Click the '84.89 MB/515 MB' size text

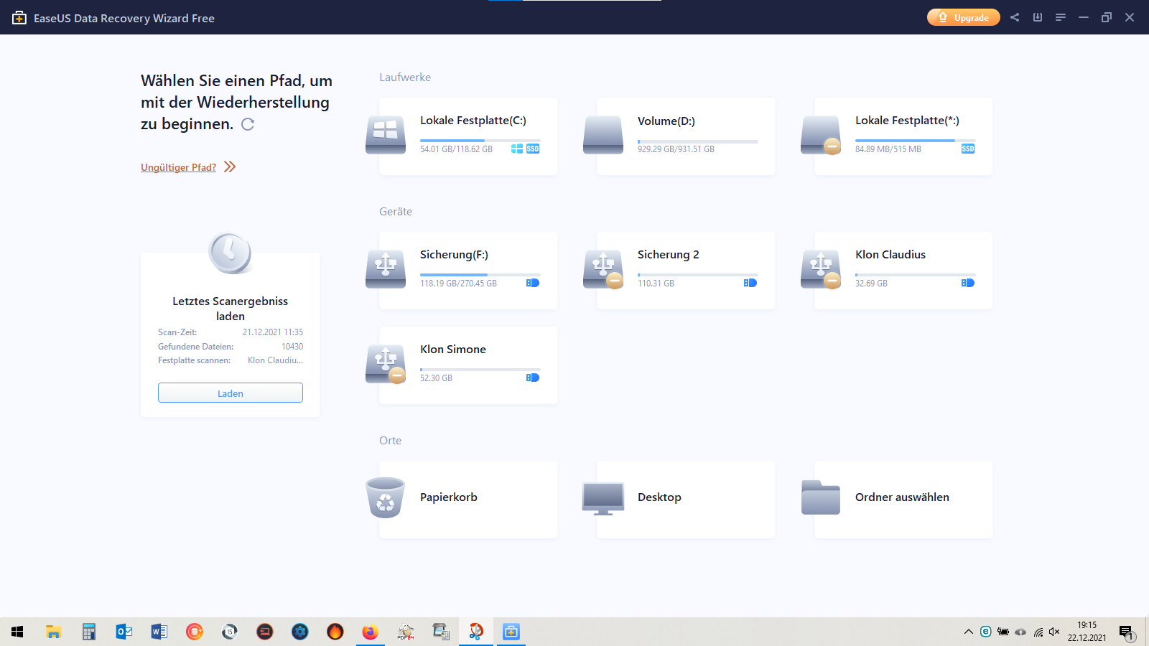(888, 149)
